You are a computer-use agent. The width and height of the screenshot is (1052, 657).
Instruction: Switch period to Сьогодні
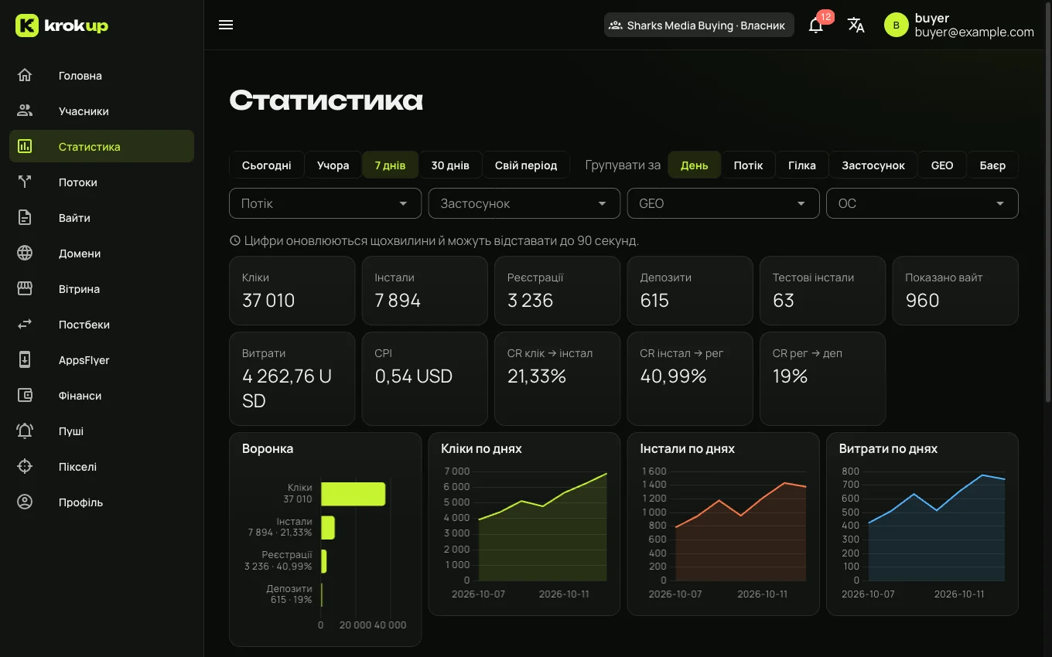tap(266, 165)
